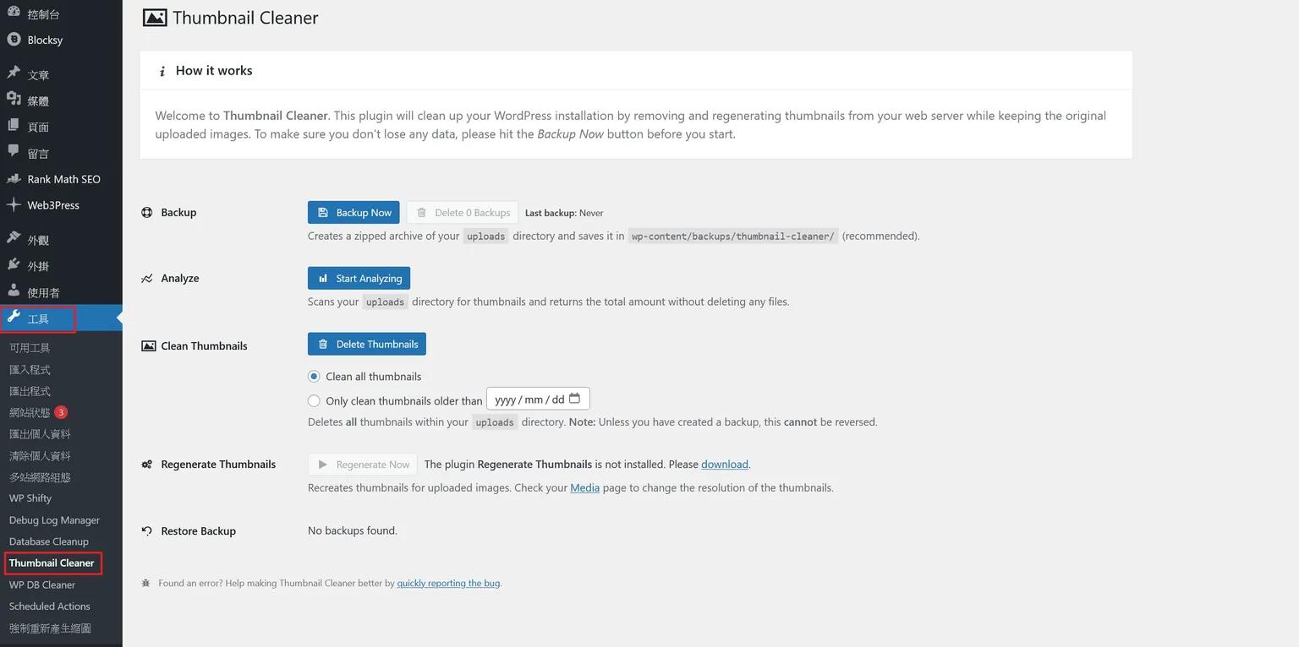
Task: Open the calendar date picker icon
Action: coord(575,399)
